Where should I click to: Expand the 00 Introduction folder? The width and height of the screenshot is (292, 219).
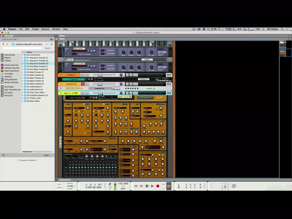(22, 55)
